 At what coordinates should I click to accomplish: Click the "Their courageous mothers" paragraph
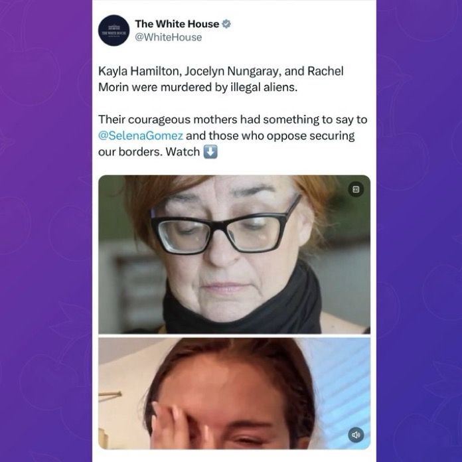pos(233,136)
